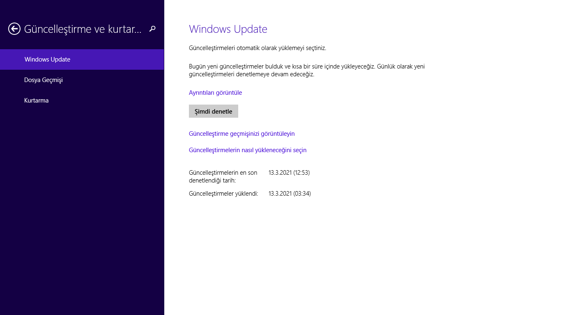Open search with the magnifier icon
This screenshot has width=561, height=315.
(152, 29)
